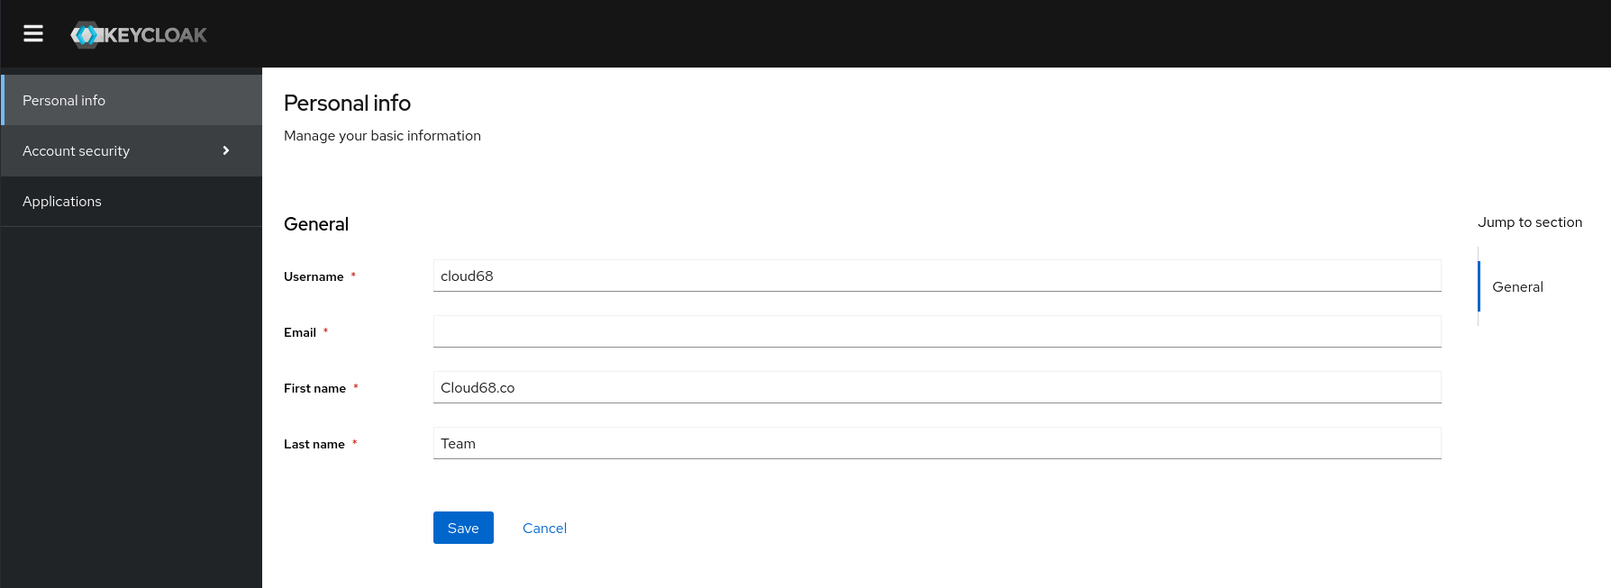
Task: Click the Jump to section label
Action: 1529,222
